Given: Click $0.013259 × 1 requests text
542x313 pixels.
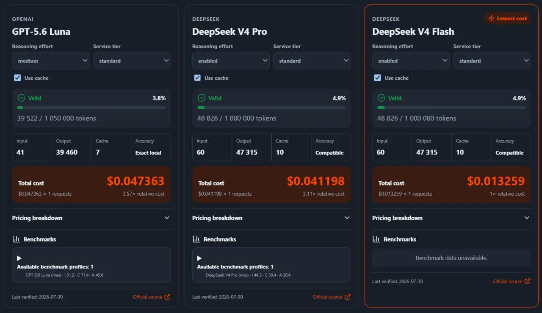Looking at the screenshot, I should [x=405, y=194].
